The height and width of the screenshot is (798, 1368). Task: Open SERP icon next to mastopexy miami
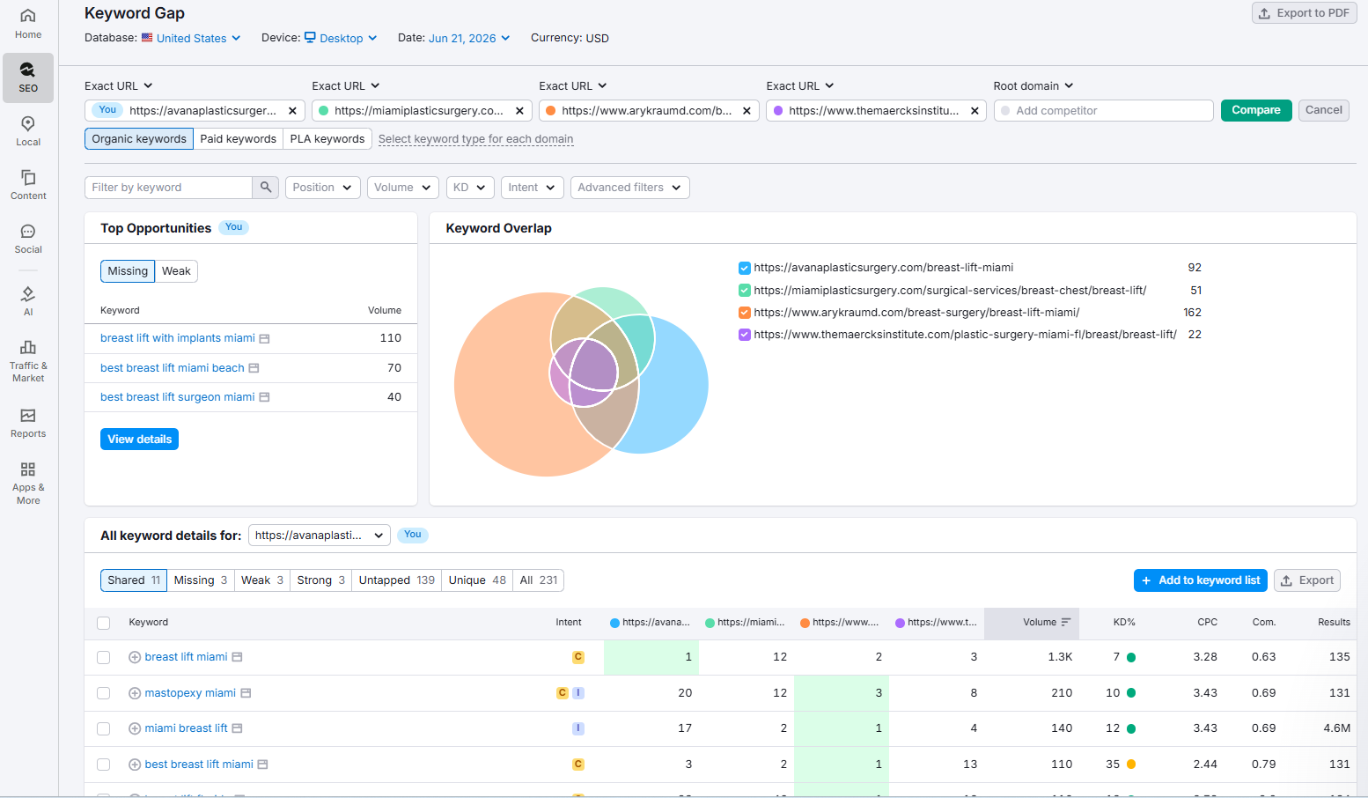[246, 693]
